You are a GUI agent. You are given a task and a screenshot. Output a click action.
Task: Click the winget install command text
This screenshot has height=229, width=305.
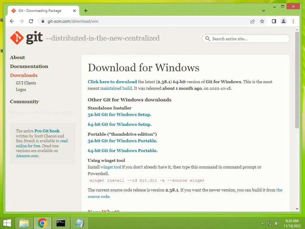pyautogui.click(x=147, y=180)
